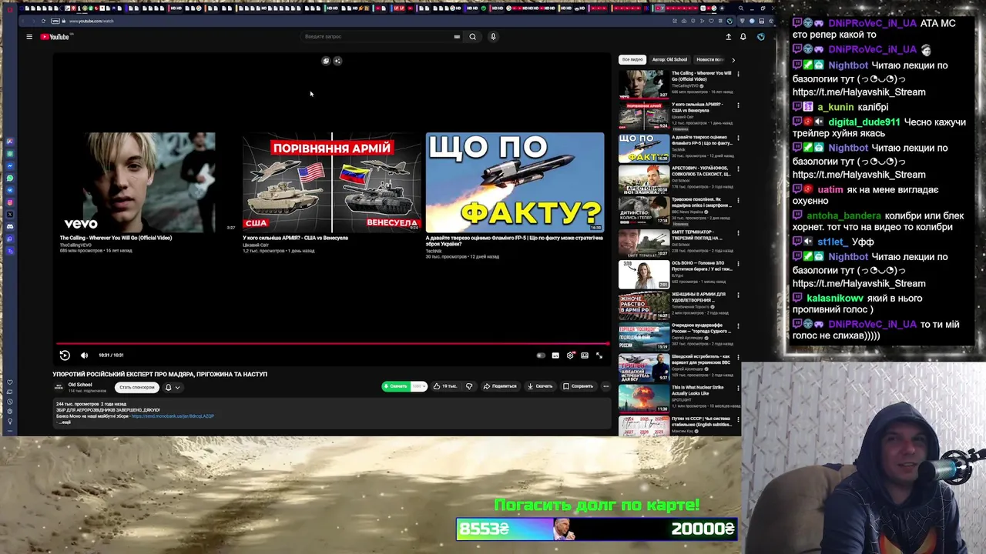Switch the player to theater mode
The image size is (986, 554).
(x=585, y=355)
